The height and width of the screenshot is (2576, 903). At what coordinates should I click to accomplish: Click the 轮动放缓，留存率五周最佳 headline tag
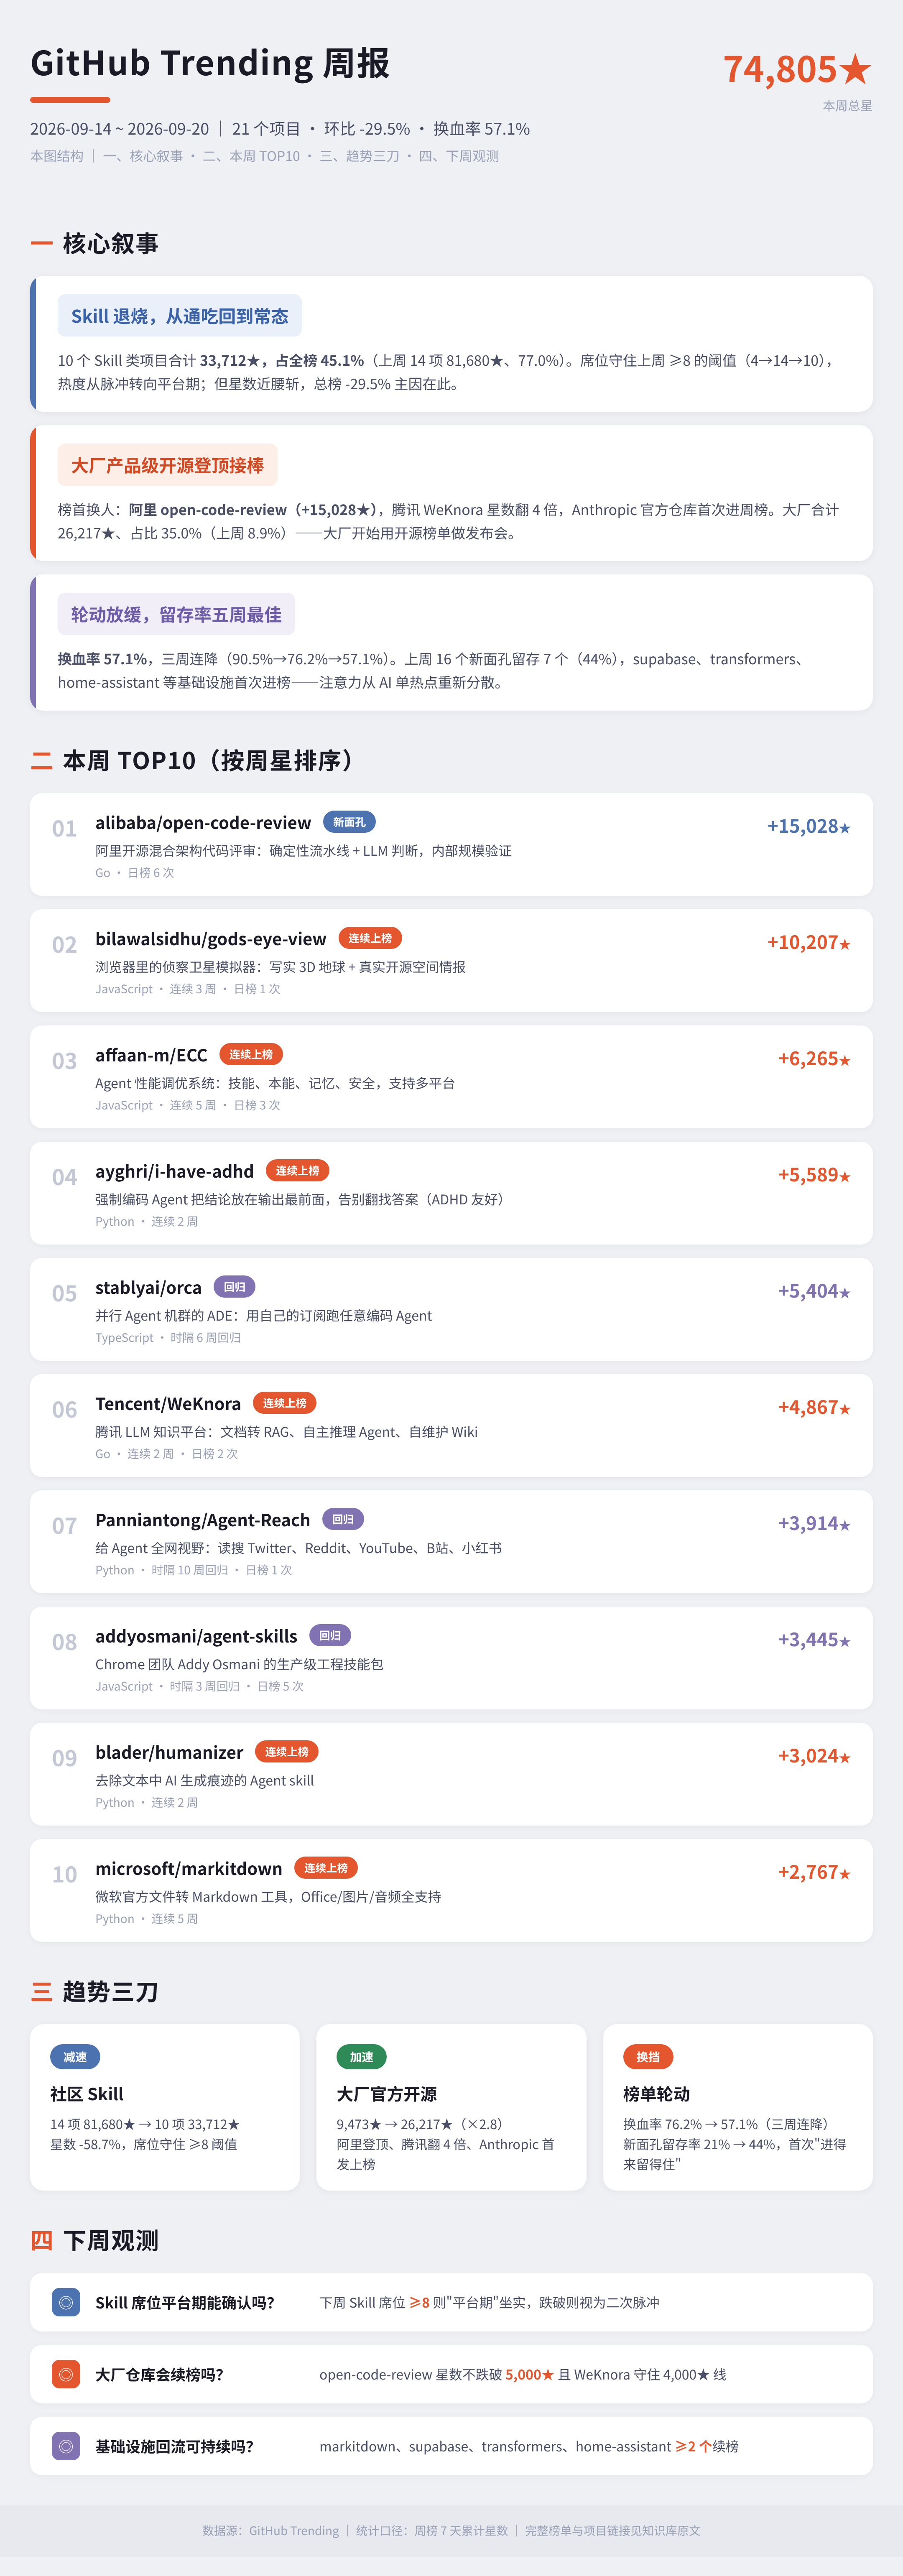[176, 614]
